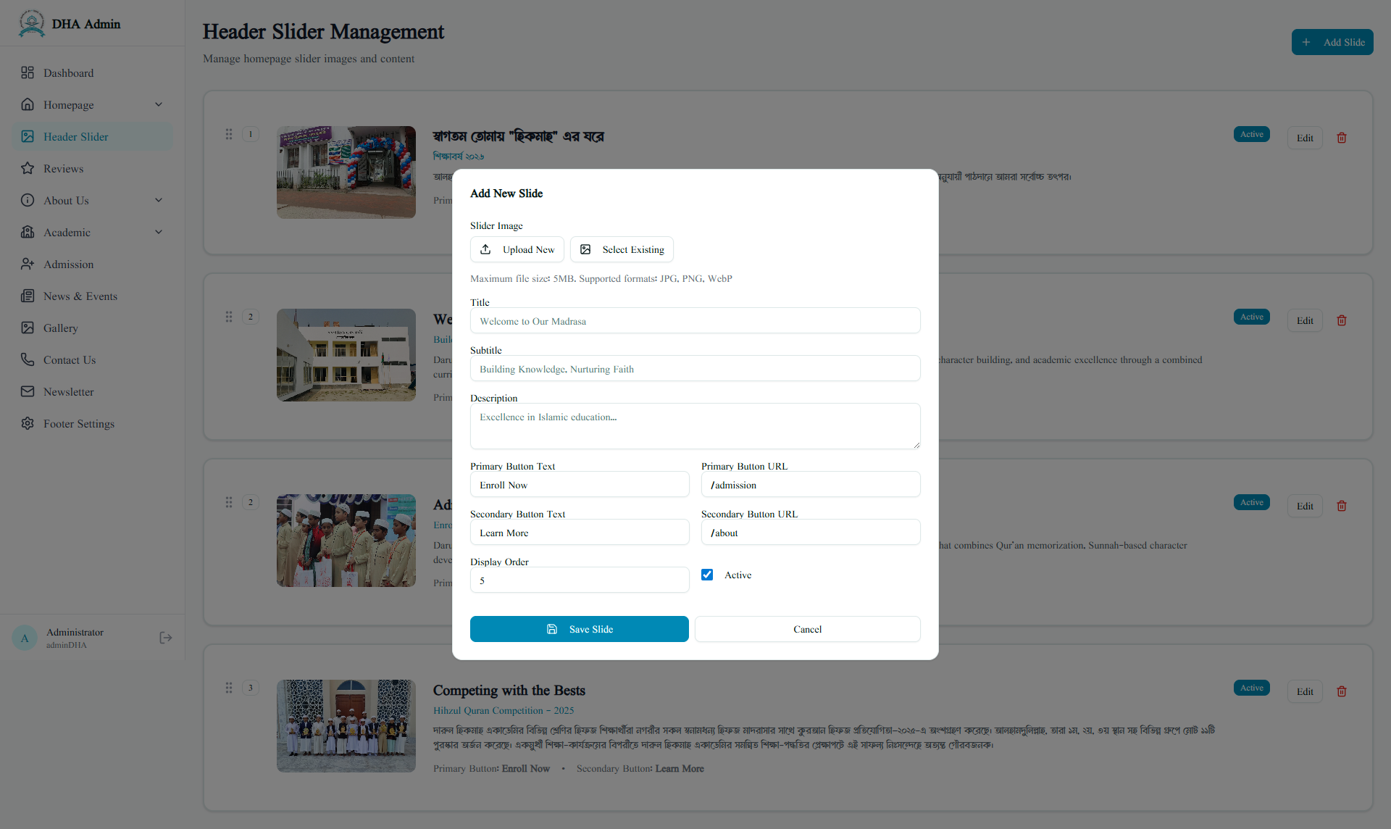Viewport: 1391px width, 829px height.
Task: Open the Homepage sidebar item
Action: click(92, 104)
